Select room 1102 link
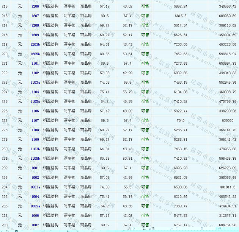This screenshot has height=232, width=239. (x=35, y=73)
